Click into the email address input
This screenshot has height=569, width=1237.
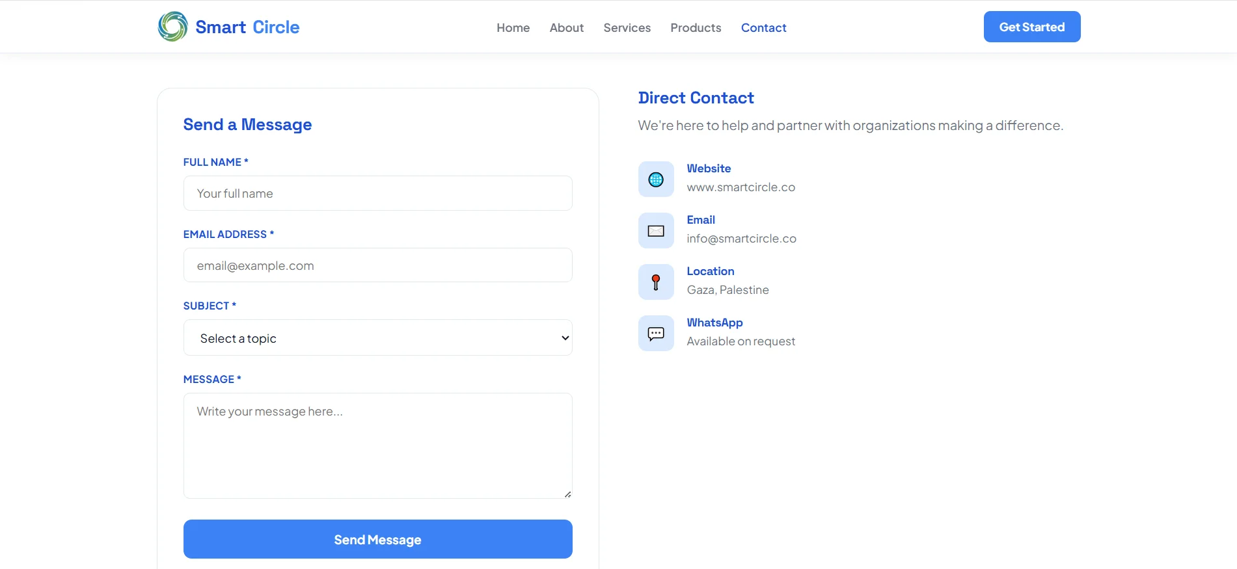coord(378,265)
